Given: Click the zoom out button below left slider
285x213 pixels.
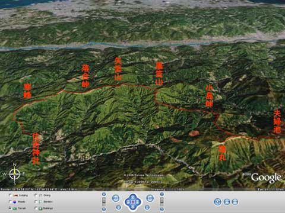Looking at the screenshot, I should (x=104, y=209).
